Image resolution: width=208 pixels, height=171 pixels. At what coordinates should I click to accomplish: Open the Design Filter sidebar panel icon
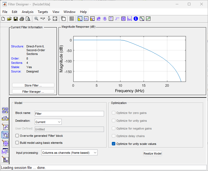5,159
